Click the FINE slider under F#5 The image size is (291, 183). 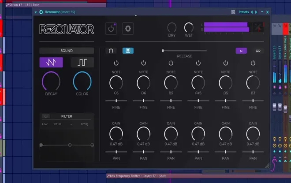tap(198, 101)
